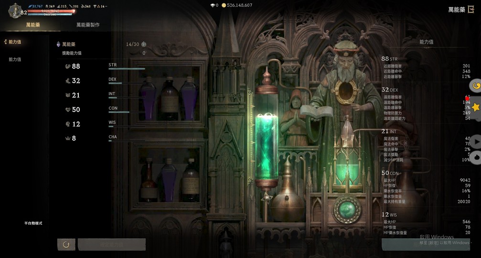Click the purple elixir gem icon
The width and height of the screenshot is (481, 258).
[x=58, y=44]
